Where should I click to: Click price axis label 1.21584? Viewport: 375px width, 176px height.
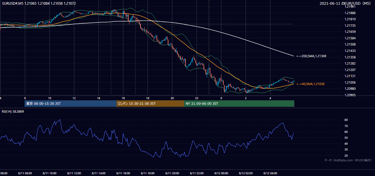(350, 38)
